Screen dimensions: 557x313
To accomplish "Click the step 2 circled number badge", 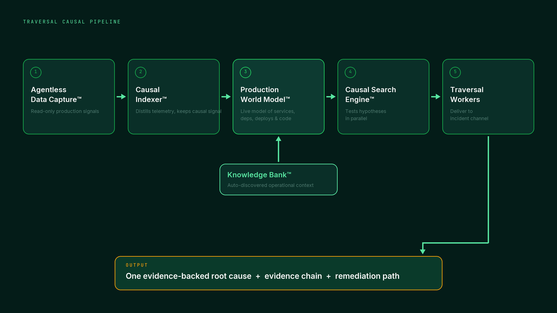I will point(141,72).
